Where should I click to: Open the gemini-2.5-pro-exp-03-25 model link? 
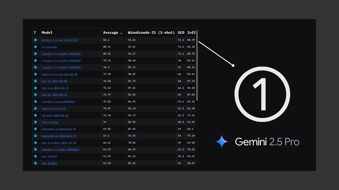60,40
